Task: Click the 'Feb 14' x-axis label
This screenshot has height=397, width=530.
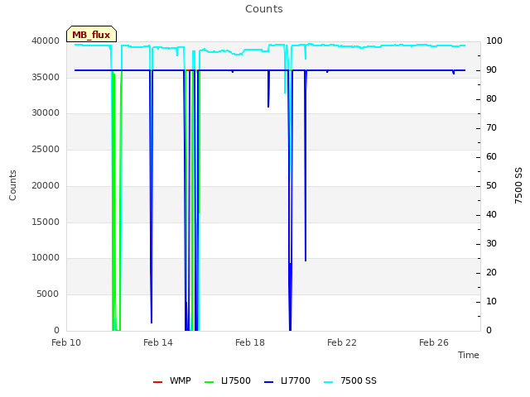Action: click(x=158, y=342)
